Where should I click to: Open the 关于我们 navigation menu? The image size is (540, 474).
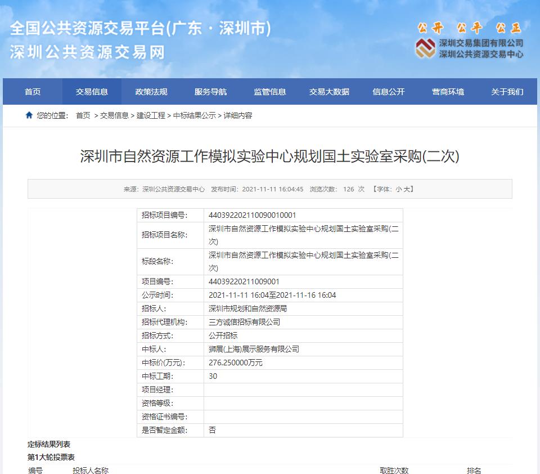(507, 92)
